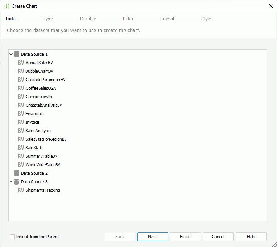This screenshot has width=277, height=247.
Task: Cancel the Create Chart dialog
Action: [218, 237]
